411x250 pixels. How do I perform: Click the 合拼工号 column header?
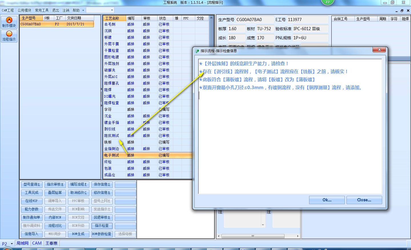coord(343,19)
